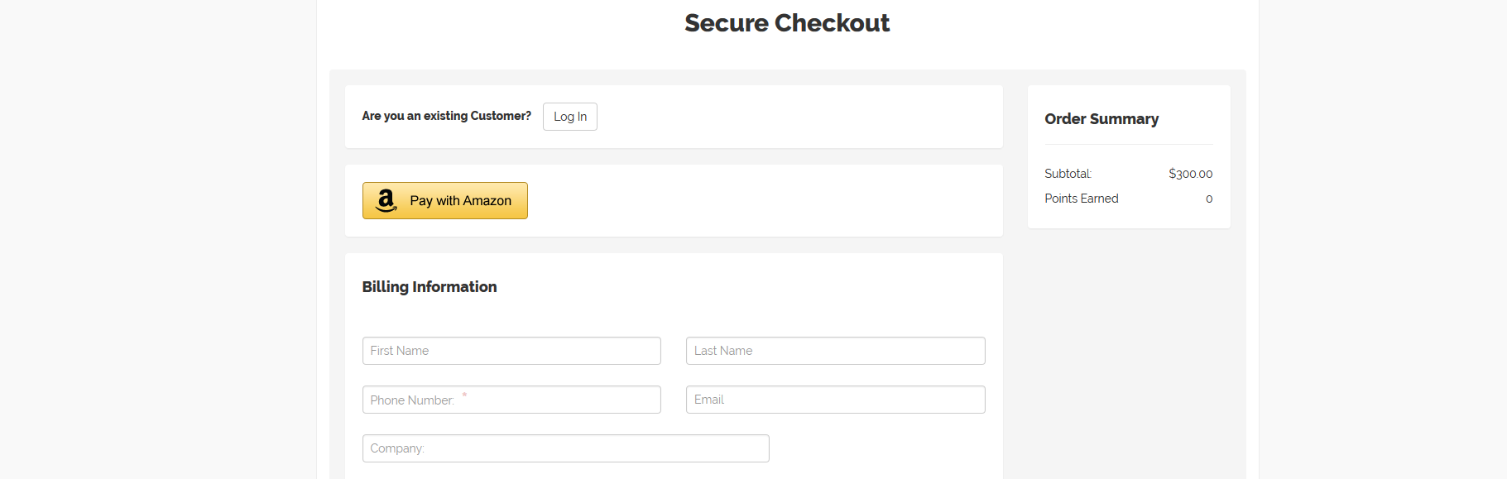Click the Secure Checkout page heading

tap(787, 23)
